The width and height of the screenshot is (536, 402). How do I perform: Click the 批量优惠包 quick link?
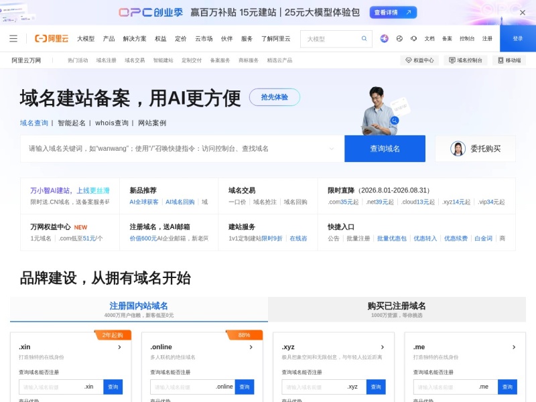click(x=392, y=239)
